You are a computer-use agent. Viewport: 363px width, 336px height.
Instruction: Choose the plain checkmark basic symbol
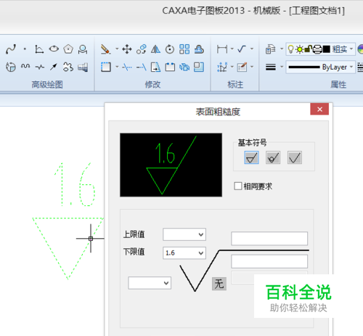pos(295,157)
